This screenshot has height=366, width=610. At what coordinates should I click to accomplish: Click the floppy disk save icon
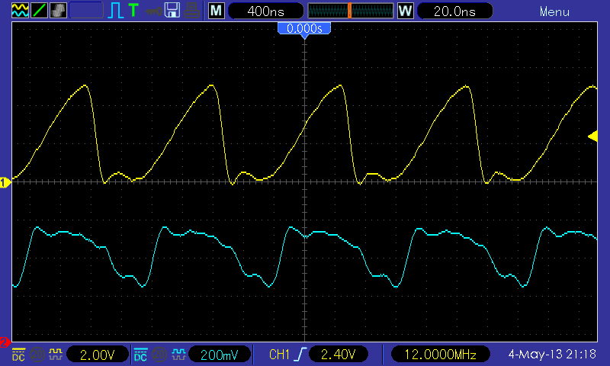(172, 11)
